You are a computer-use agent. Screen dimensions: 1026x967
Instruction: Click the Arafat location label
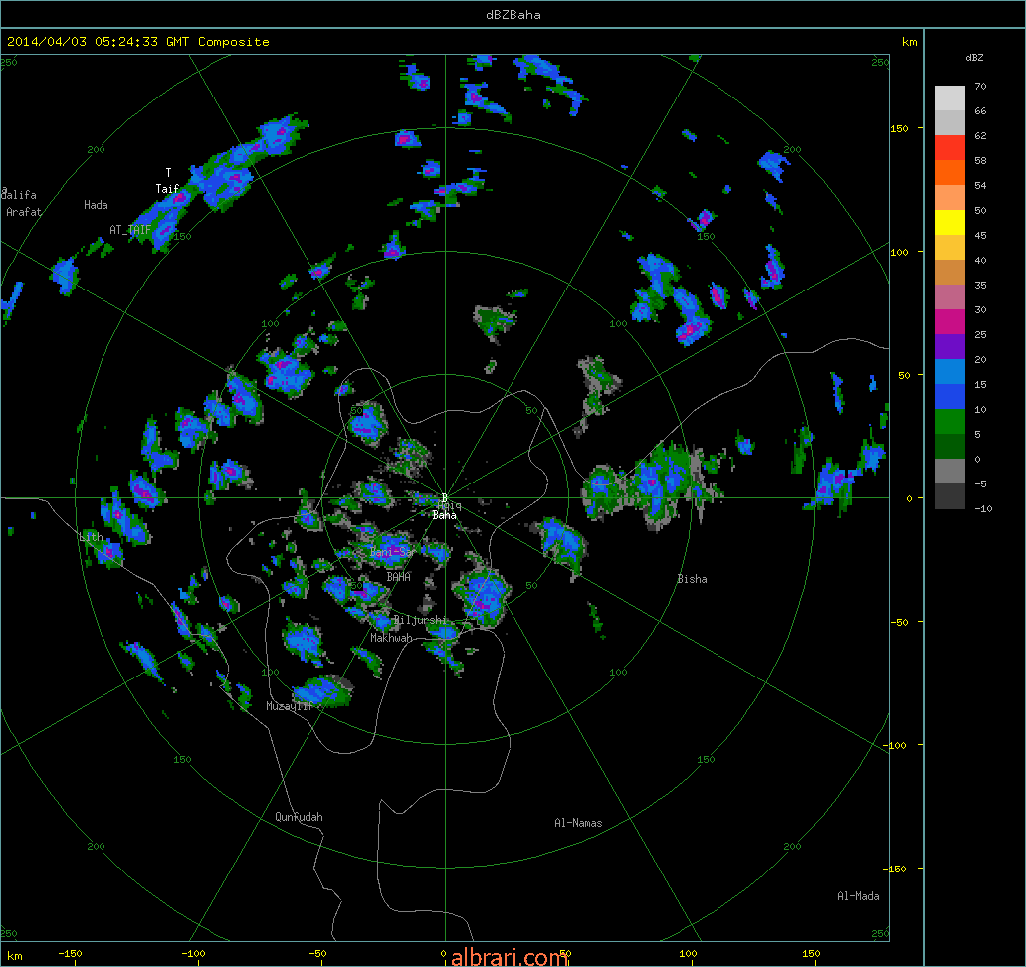24,212
